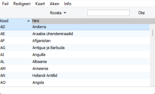The width and height of the screenshot is (155, 94).
Task: Click the AL code cell
Action: point(16,62)
